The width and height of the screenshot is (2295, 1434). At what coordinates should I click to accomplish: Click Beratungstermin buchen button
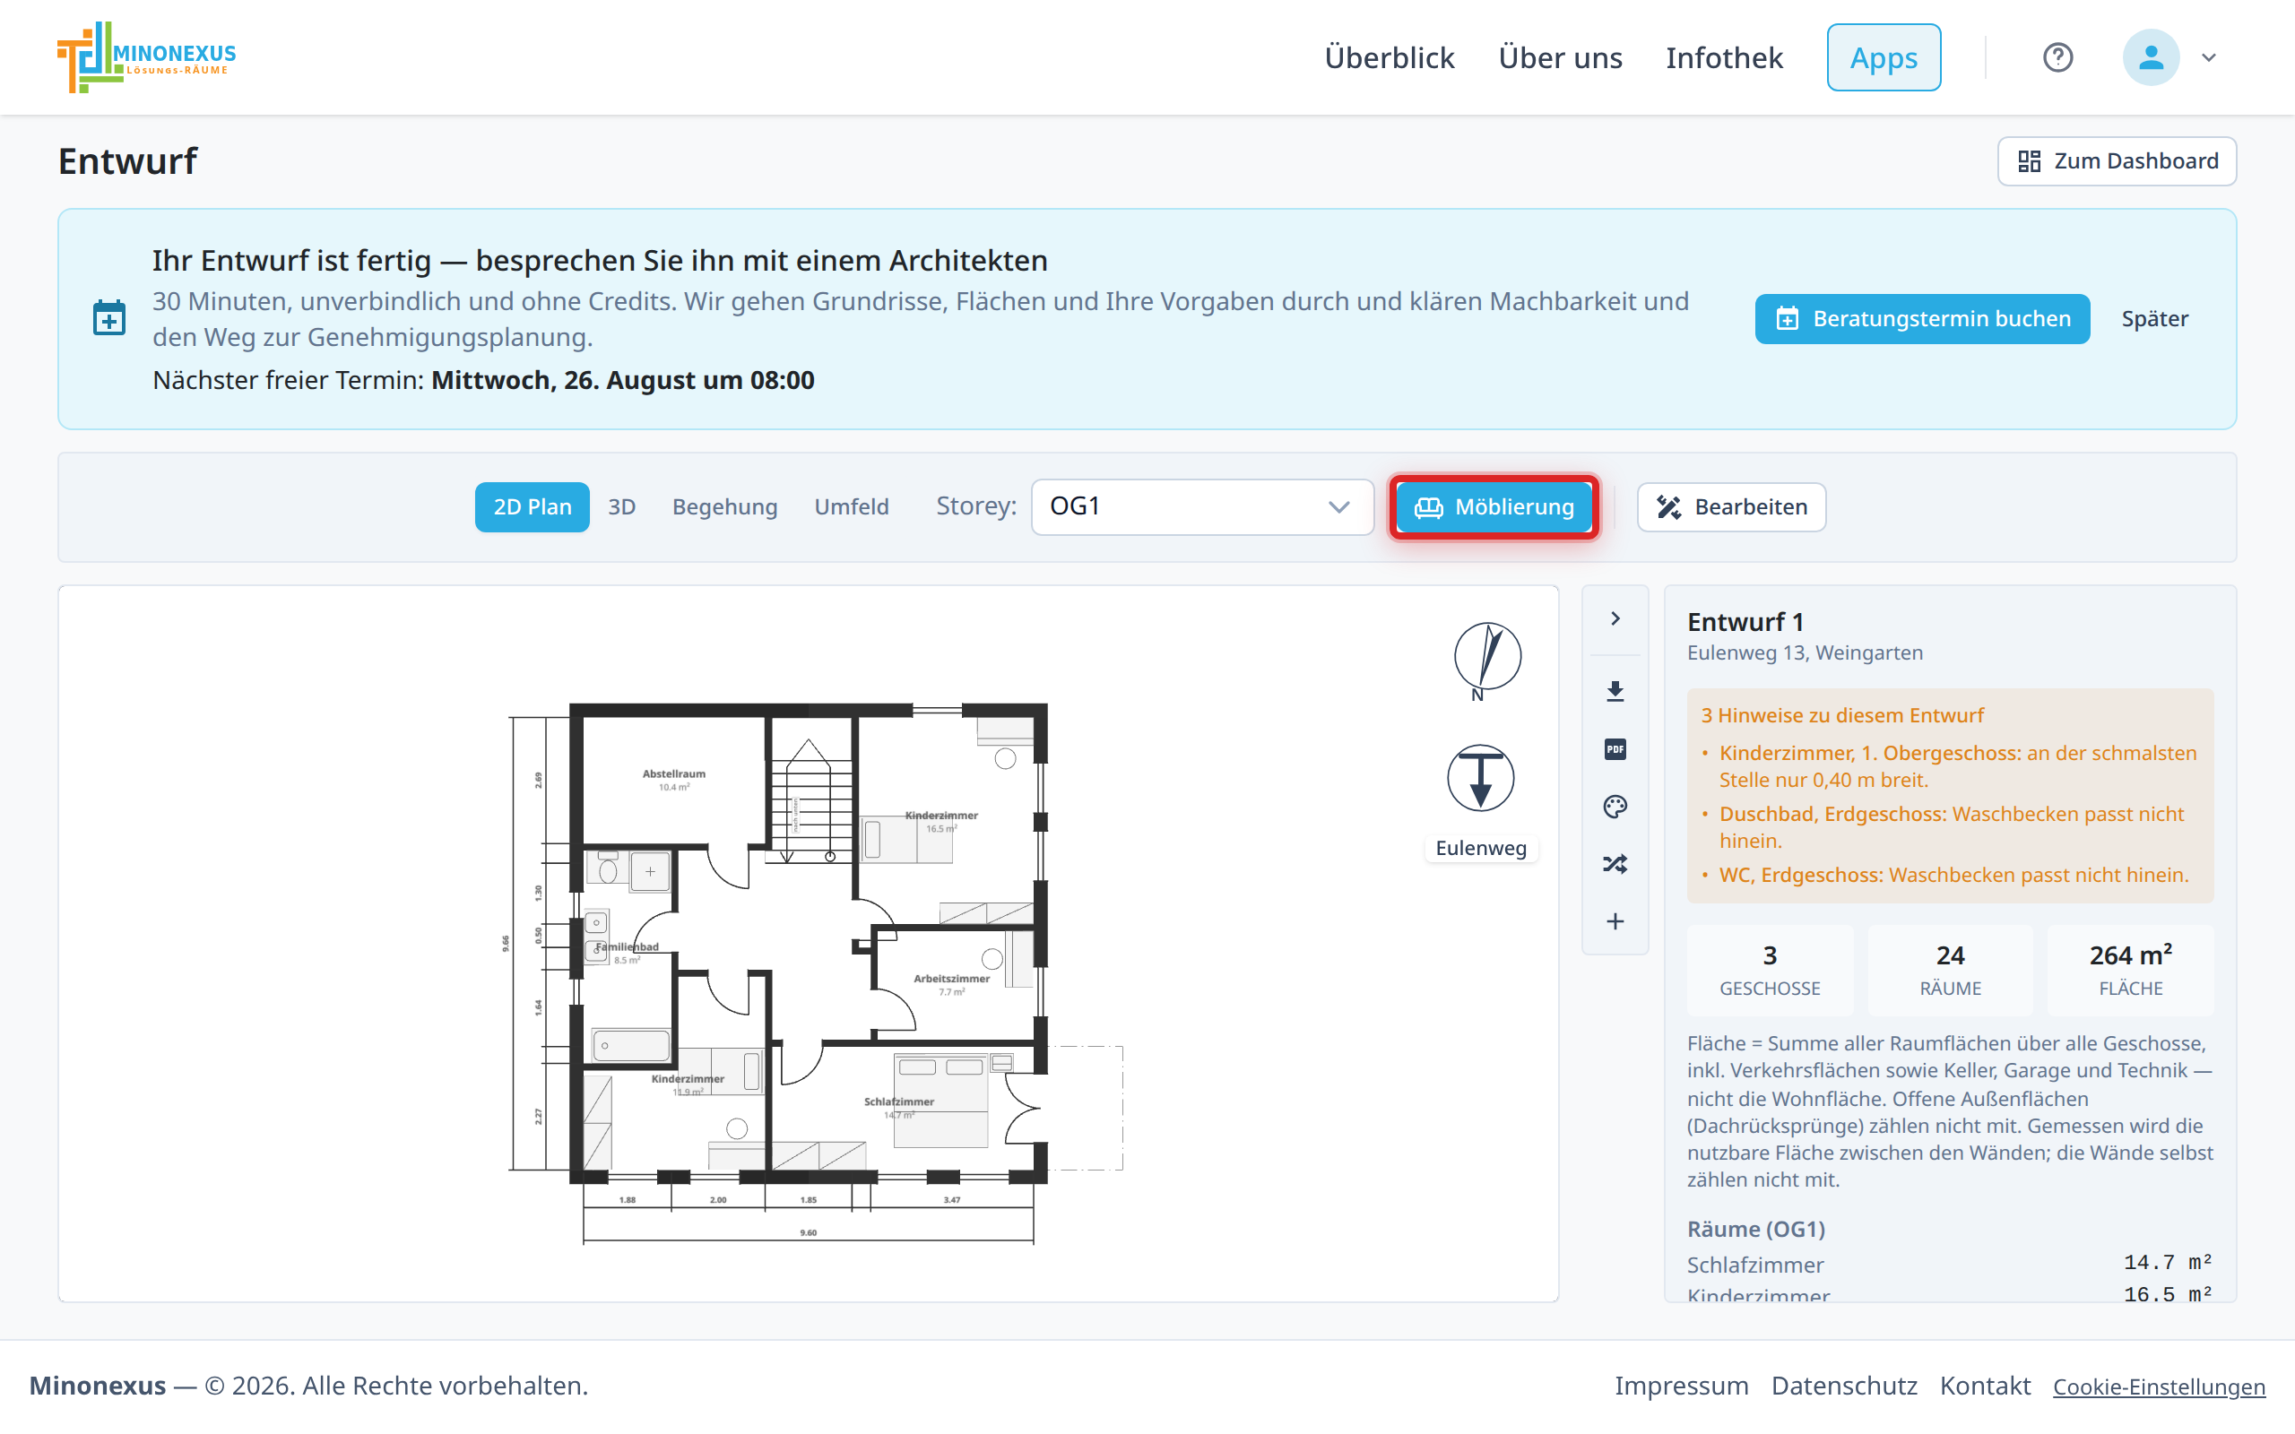tap(1922, 319)
